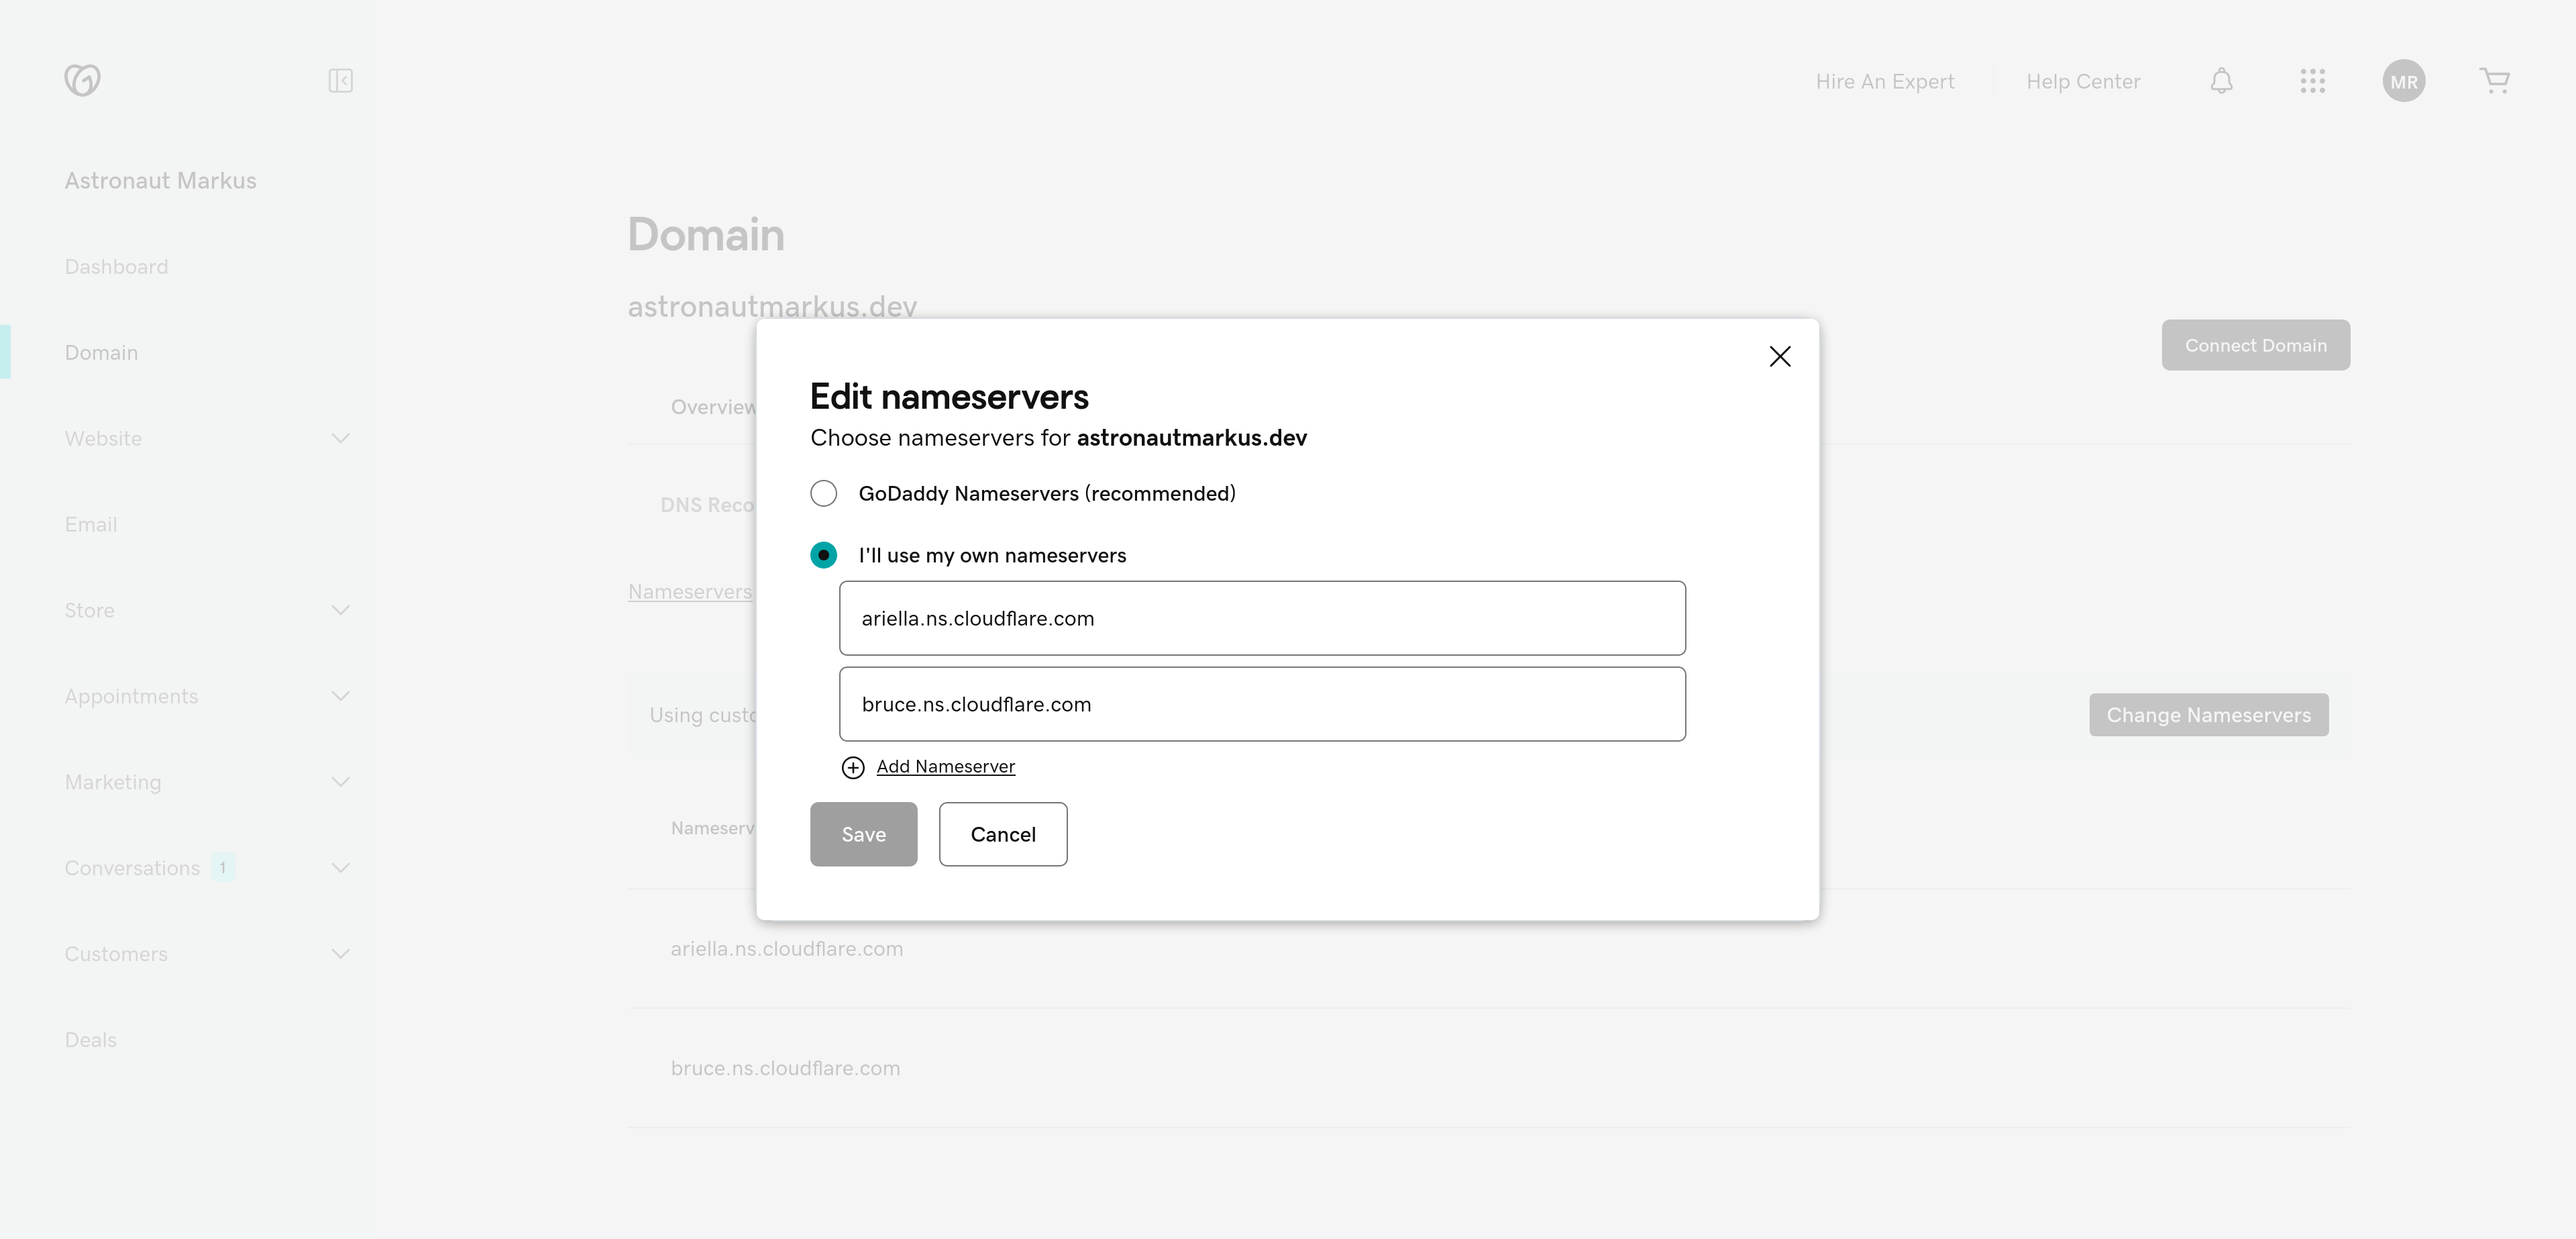Click the GoDaddy logo
This screenshot has height=1239, width=2576.
point(82,80)
